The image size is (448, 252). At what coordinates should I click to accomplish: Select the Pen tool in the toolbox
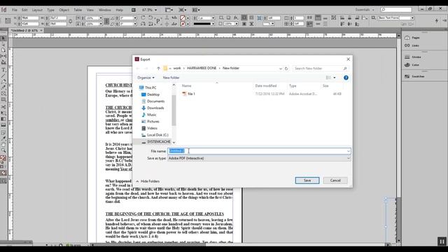[x=3, y=82]
